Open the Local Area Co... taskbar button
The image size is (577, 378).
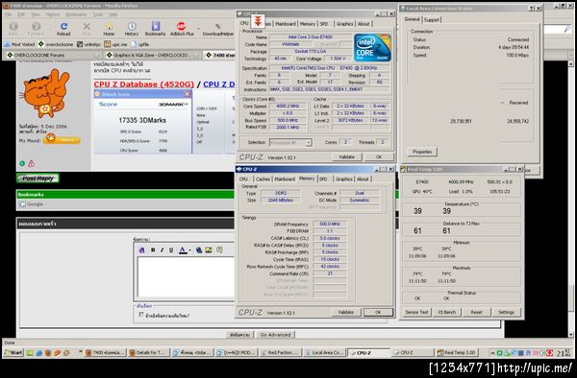click(x=324, y=353)
